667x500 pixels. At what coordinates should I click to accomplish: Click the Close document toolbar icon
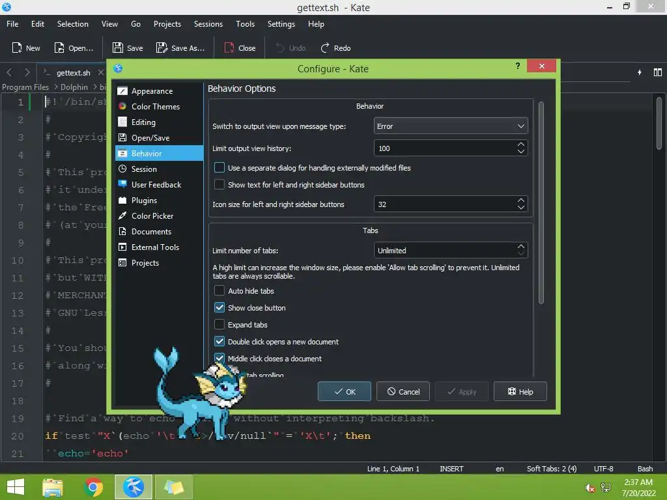click(x=229, y=48)
